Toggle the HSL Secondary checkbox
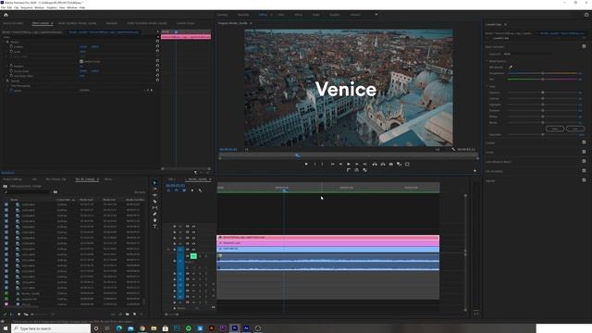 584,170
